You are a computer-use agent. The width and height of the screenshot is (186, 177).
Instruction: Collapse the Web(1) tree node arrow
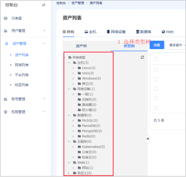[x=69, y=162]
